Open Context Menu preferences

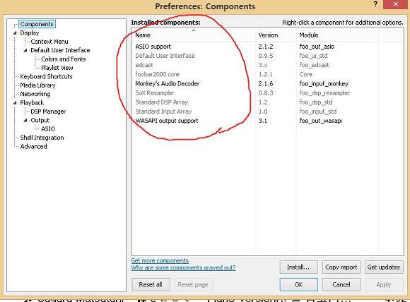click(49, 42)
